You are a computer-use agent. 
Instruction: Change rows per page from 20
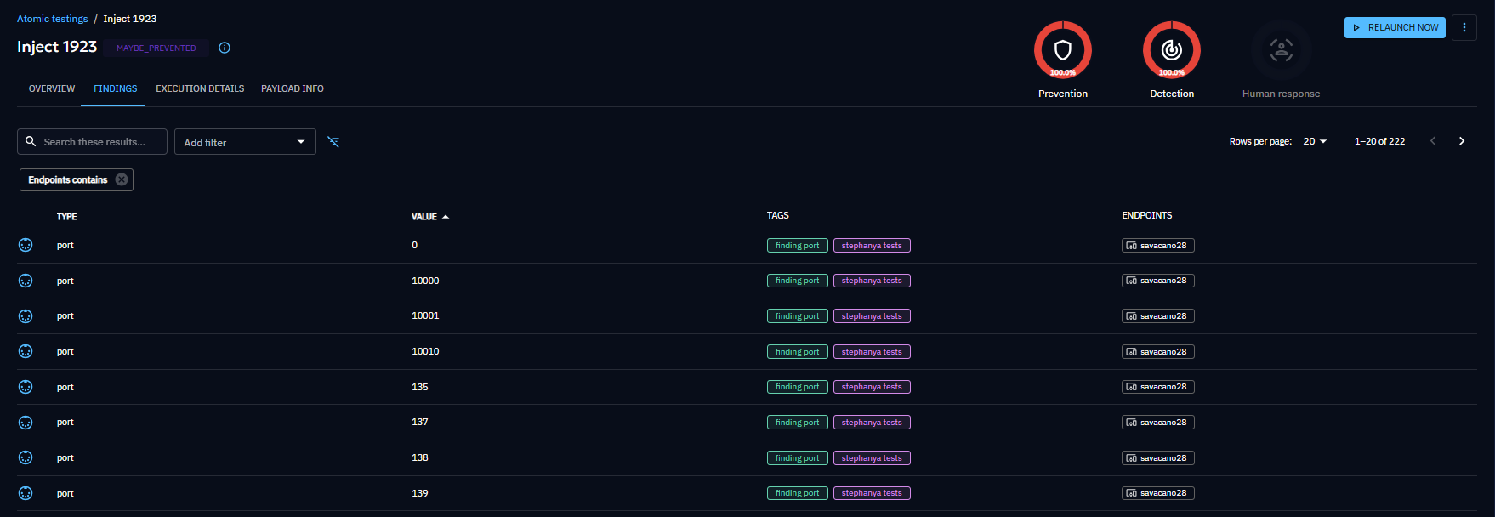1314,141
